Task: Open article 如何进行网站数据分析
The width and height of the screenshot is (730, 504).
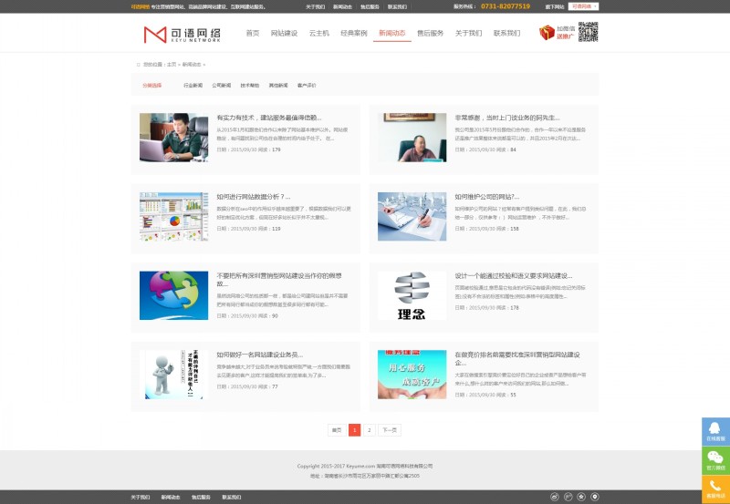Action: pyautogui.click(x=254, y=197)
